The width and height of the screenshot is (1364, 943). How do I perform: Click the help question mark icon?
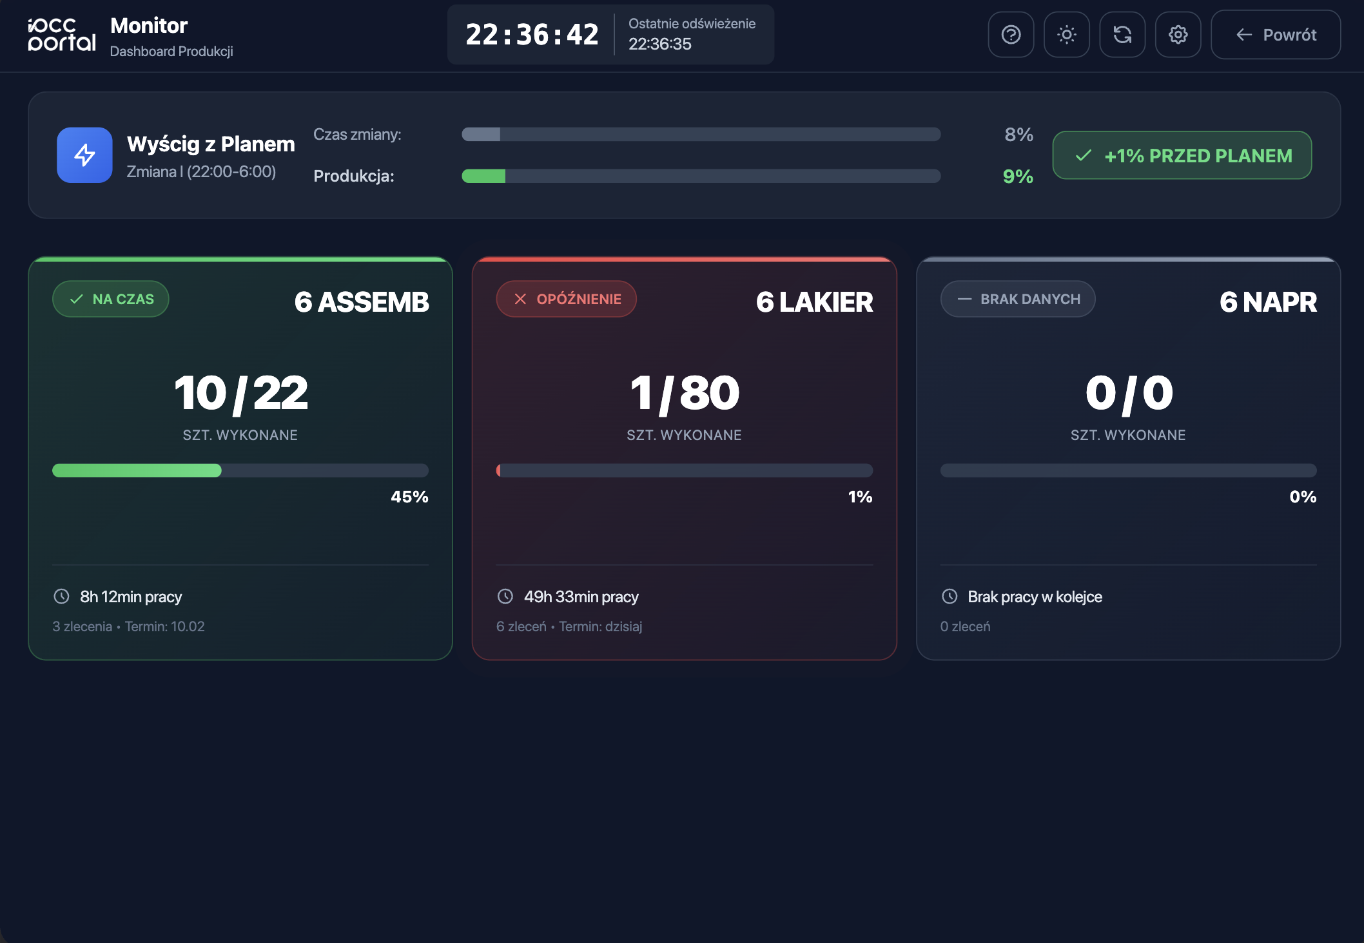coord(1011,35)
